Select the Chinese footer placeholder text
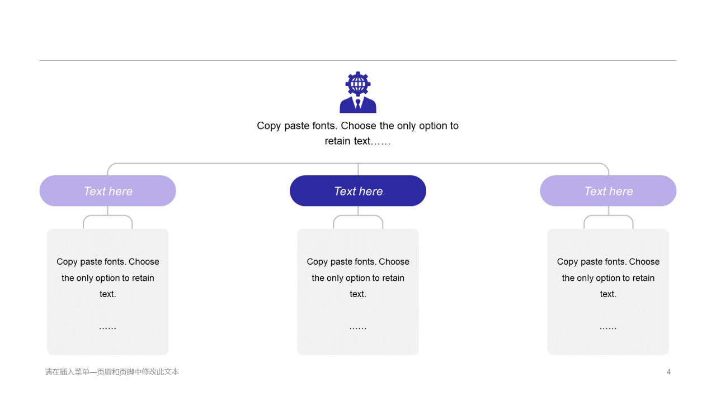Image resolution: width=716 pixels, height=402 pixels. coord(112,372)
